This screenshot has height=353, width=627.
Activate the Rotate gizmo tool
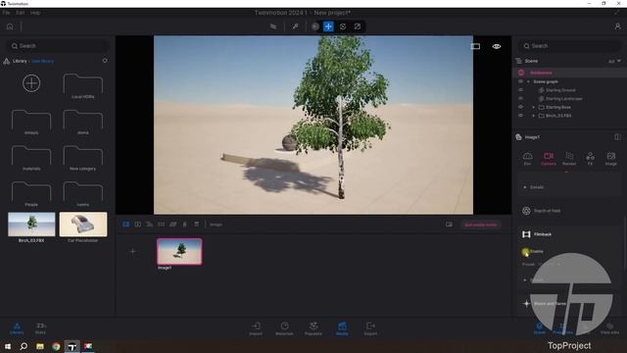pyautogui.click(x=343, y=26)
